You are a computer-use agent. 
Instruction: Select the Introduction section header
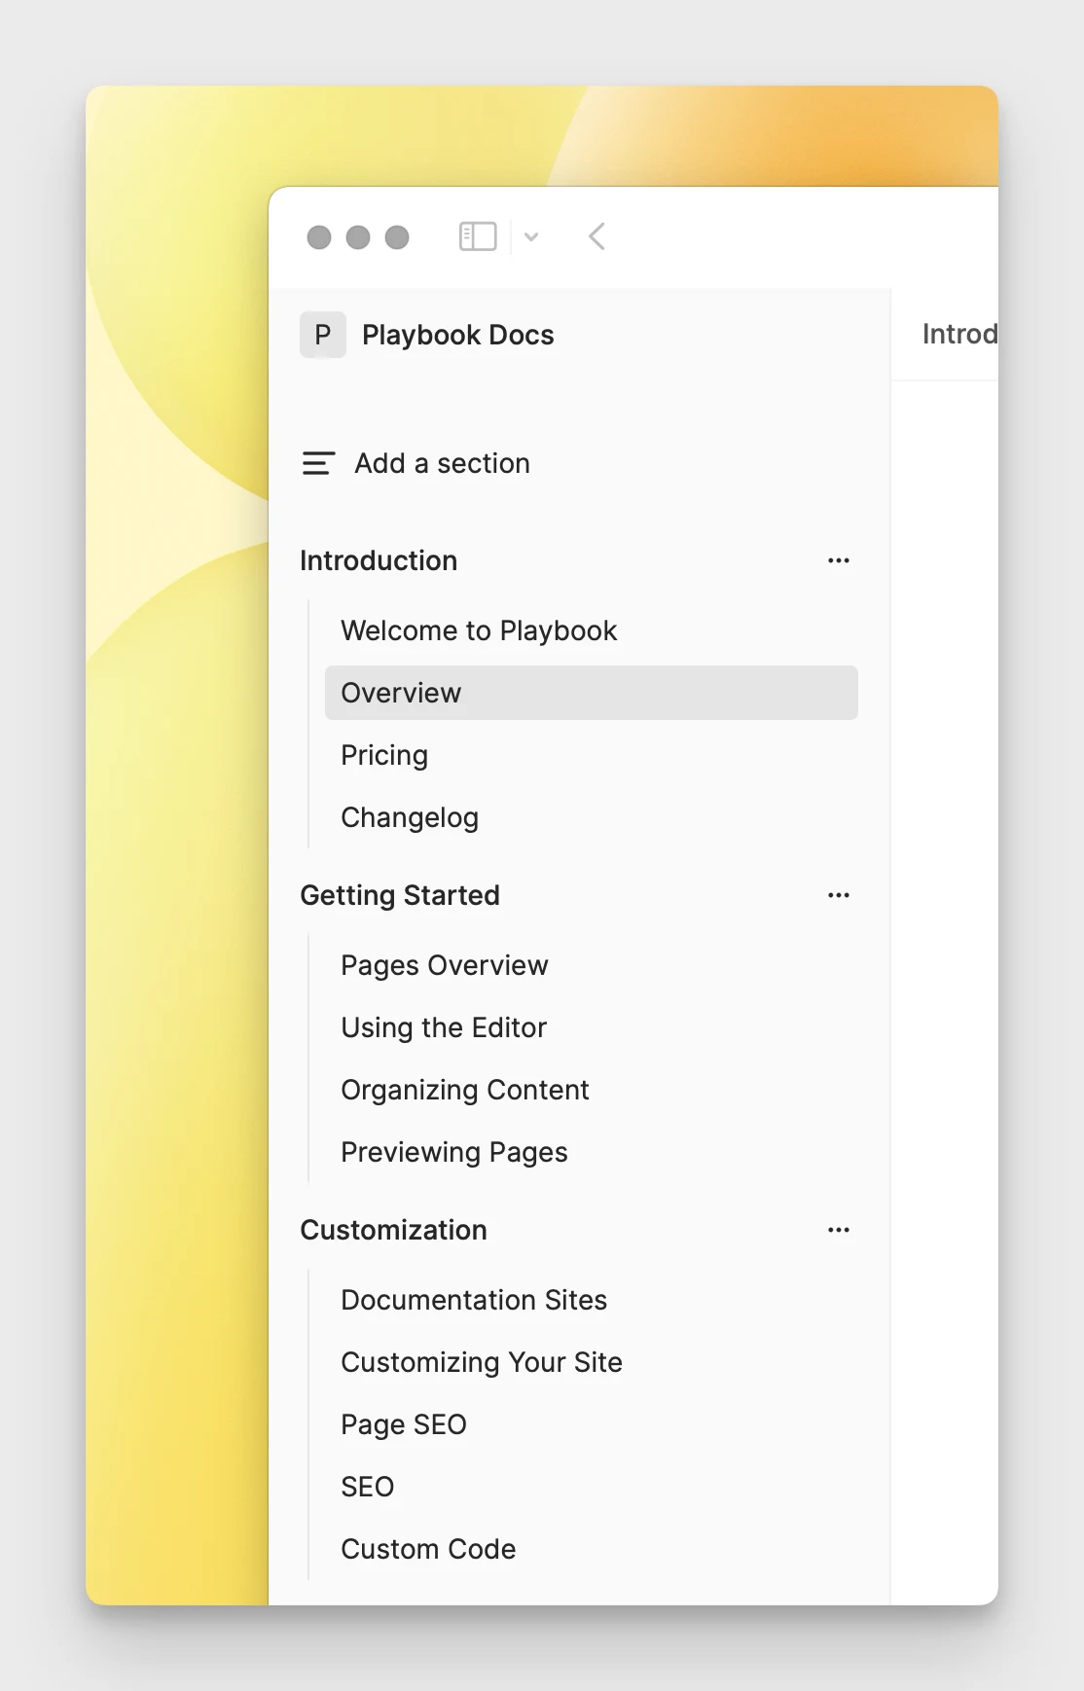379,560
